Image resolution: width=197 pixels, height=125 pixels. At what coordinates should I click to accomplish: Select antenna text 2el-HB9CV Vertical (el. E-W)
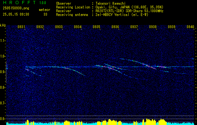(x=122, y=15)
